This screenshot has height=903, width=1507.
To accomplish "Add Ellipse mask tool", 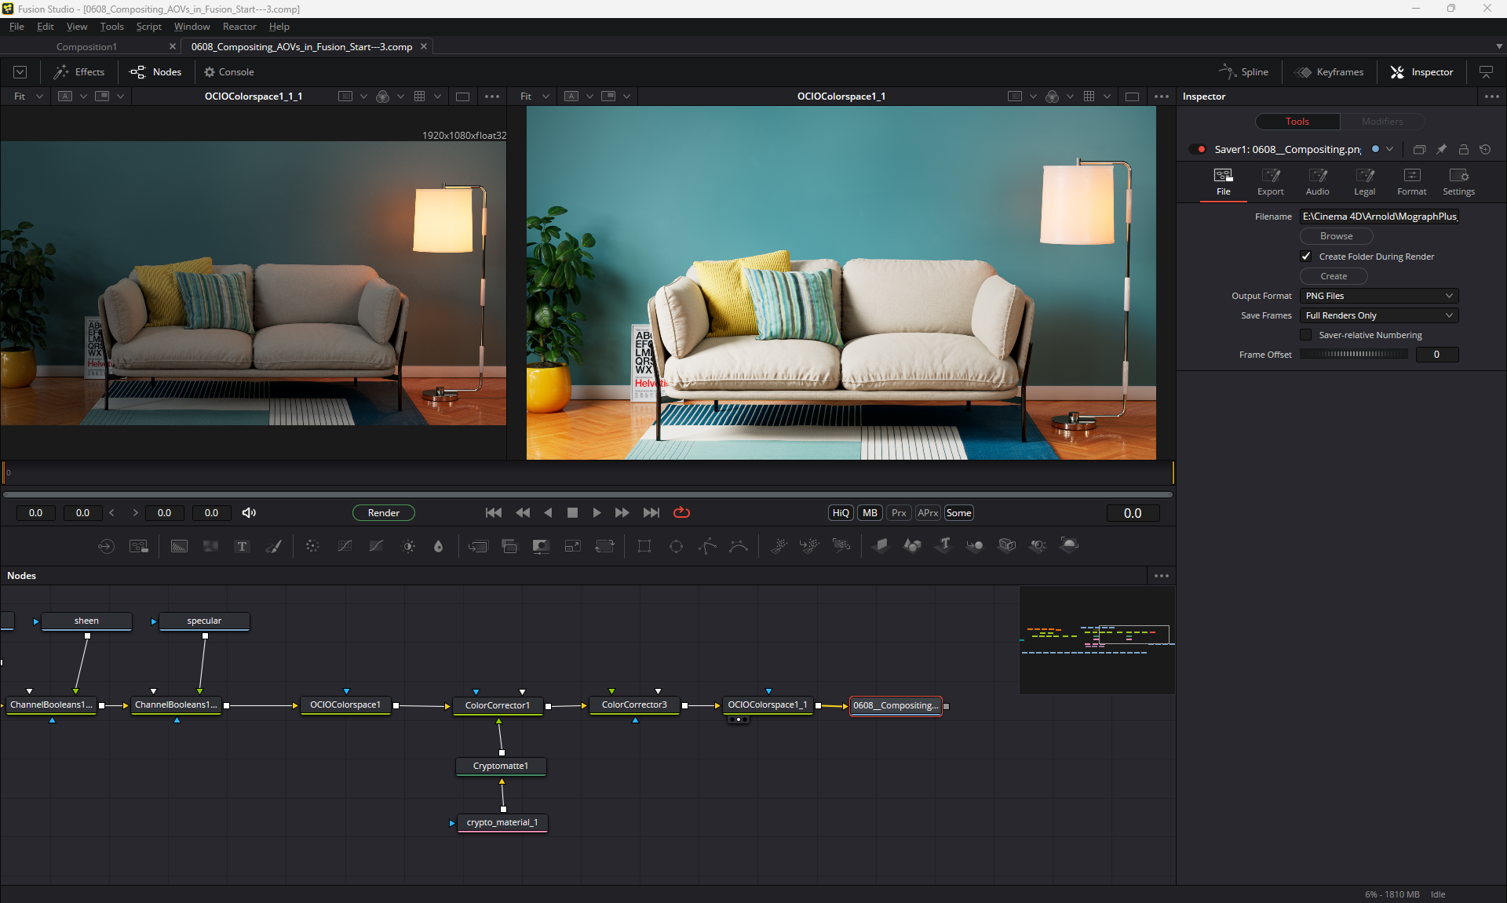I will point(676,546).
